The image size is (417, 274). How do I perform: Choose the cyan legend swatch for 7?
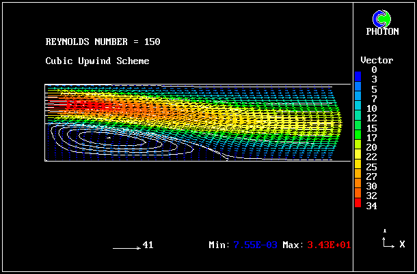(358, 99)
